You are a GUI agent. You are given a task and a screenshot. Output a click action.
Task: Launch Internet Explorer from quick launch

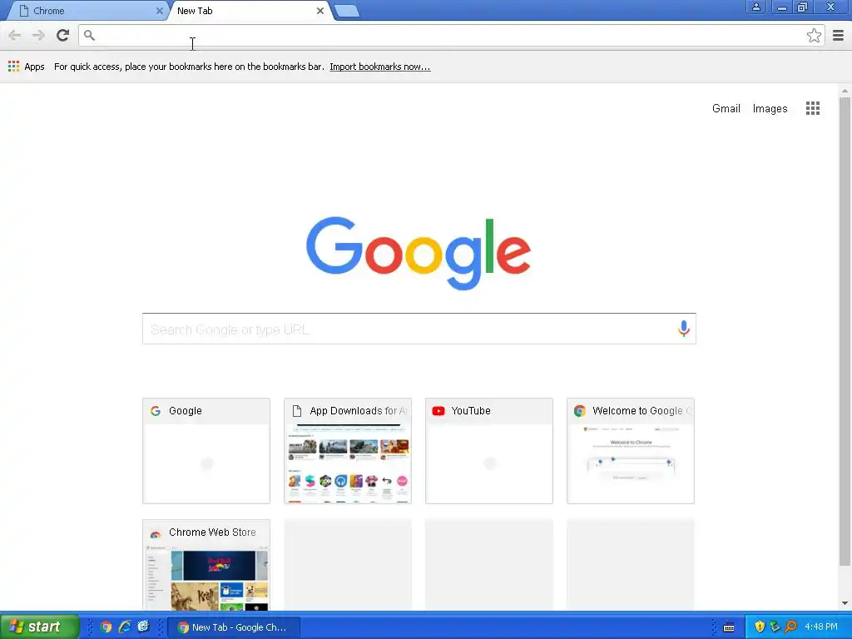[125, 627]
